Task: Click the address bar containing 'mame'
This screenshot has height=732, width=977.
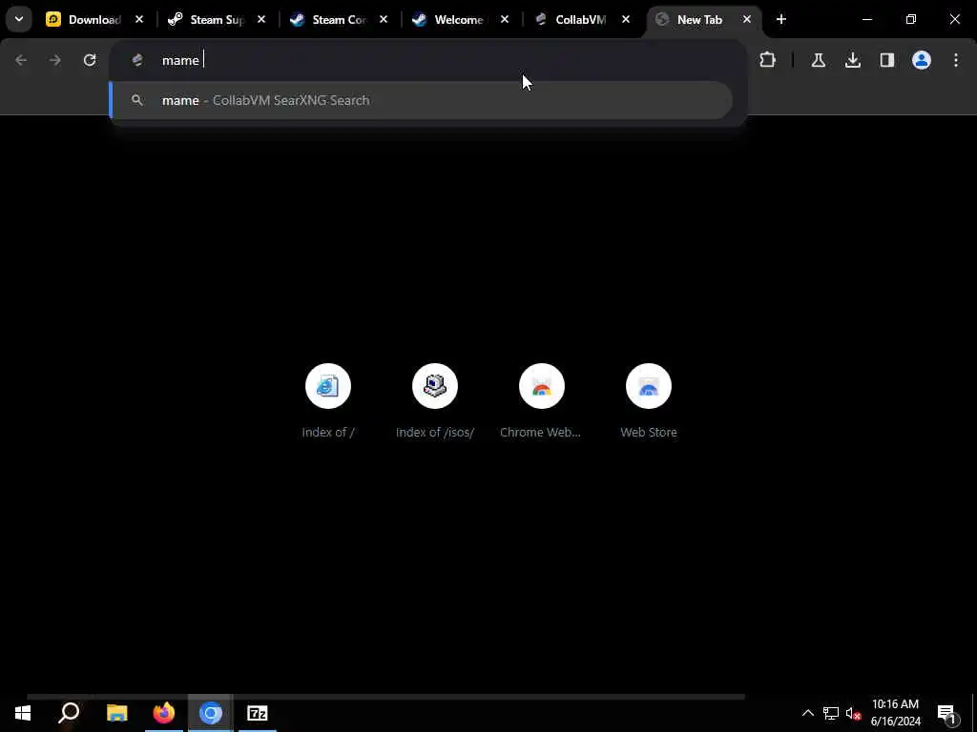Action: pos(427,60)
